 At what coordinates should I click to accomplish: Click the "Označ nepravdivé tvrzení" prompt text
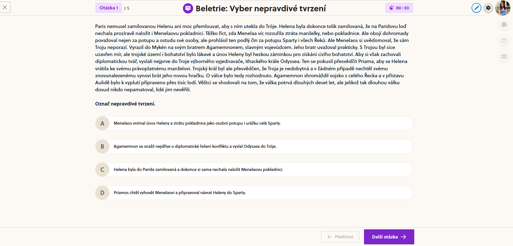tap(125, 104)
